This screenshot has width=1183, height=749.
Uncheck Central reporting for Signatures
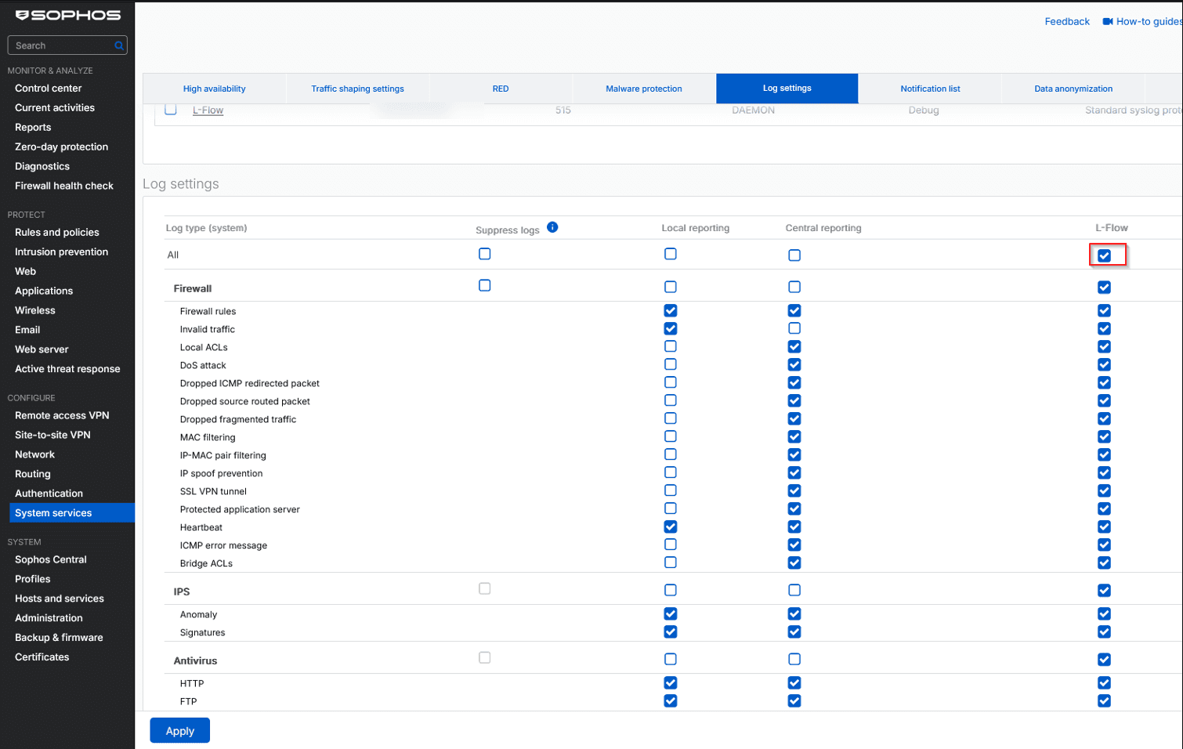point(794,631)
